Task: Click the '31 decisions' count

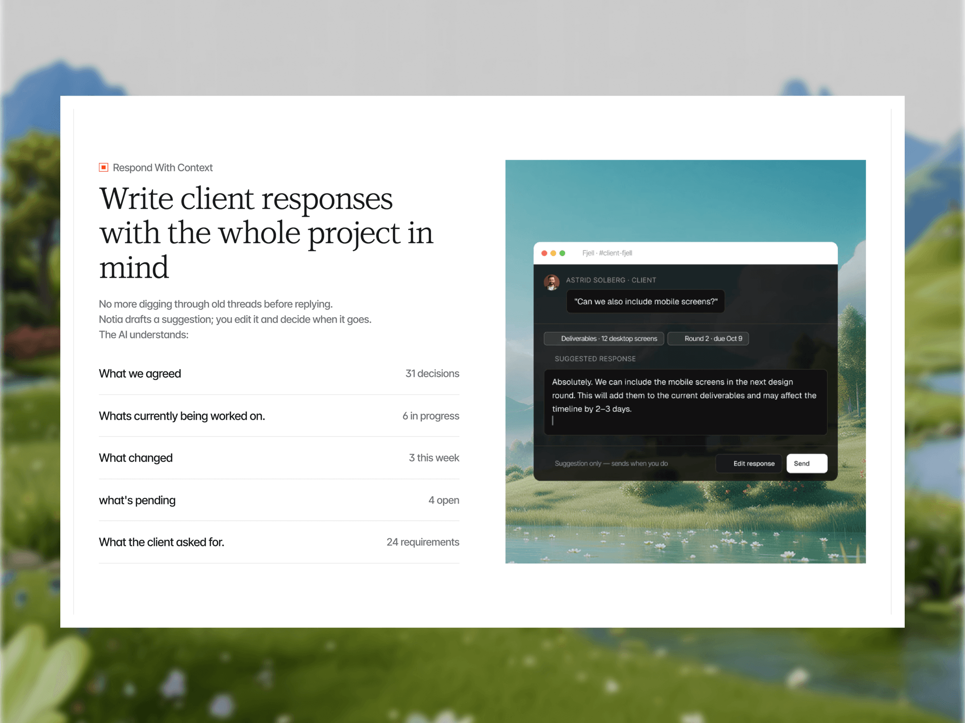Action: pyautogui.click(x=432, y=374)
